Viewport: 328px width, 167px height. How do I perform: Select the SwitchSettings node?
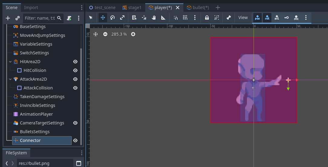34,53
